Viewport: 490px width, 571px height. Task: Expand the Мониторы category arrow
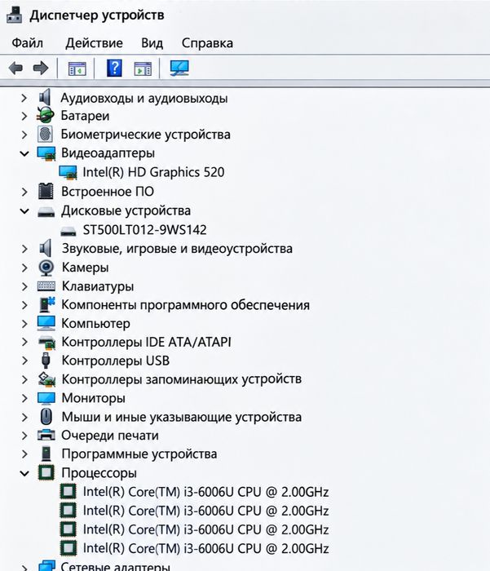(24, 398)
